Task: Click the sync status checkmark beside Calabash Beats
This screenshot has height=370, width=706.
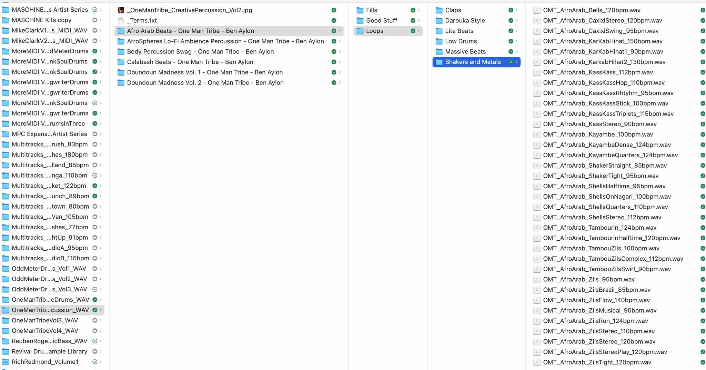Action: pos(334,62)
